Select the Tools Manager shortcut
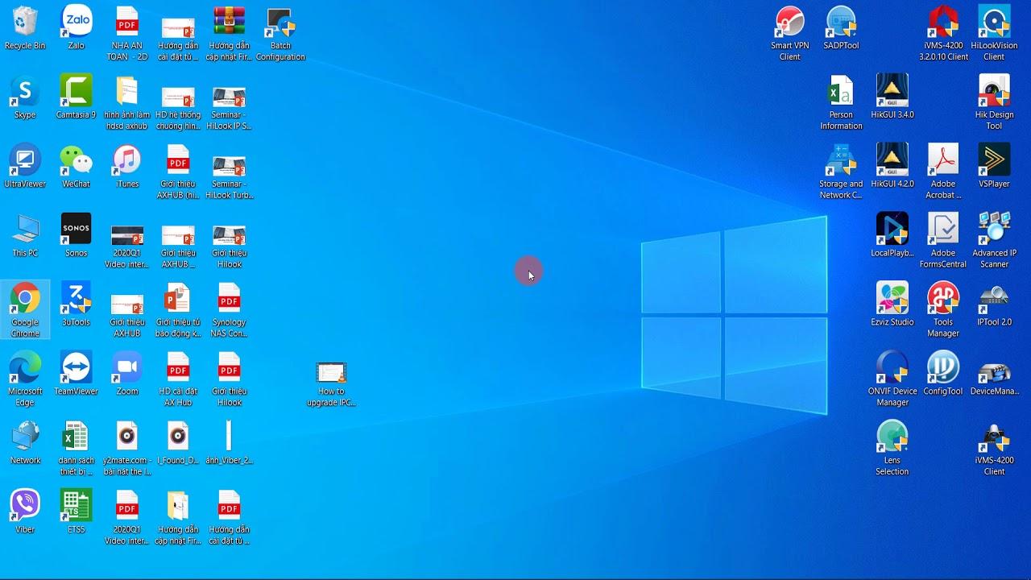Image resolution: width=1031 pixels, height=580 pixels. 943,311
